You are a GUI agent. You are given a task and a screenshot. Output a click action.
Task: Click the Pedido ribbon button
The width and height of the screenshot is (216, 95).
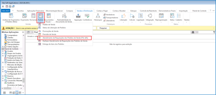tap(41, 18)
